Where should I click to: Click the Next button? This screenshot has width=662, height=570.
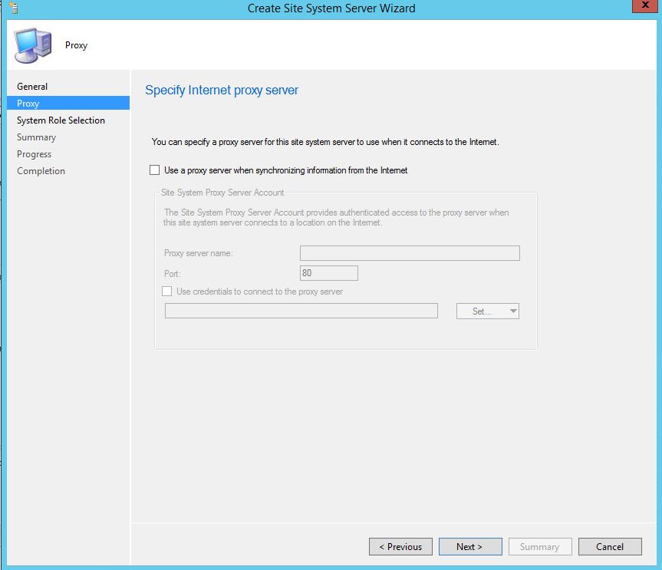pyautogui.click(x=469, y=546)
